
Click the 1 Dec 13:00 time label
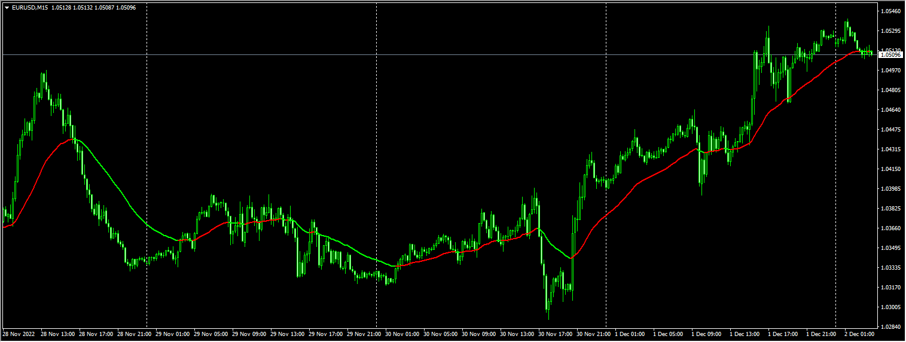[745, 334]
